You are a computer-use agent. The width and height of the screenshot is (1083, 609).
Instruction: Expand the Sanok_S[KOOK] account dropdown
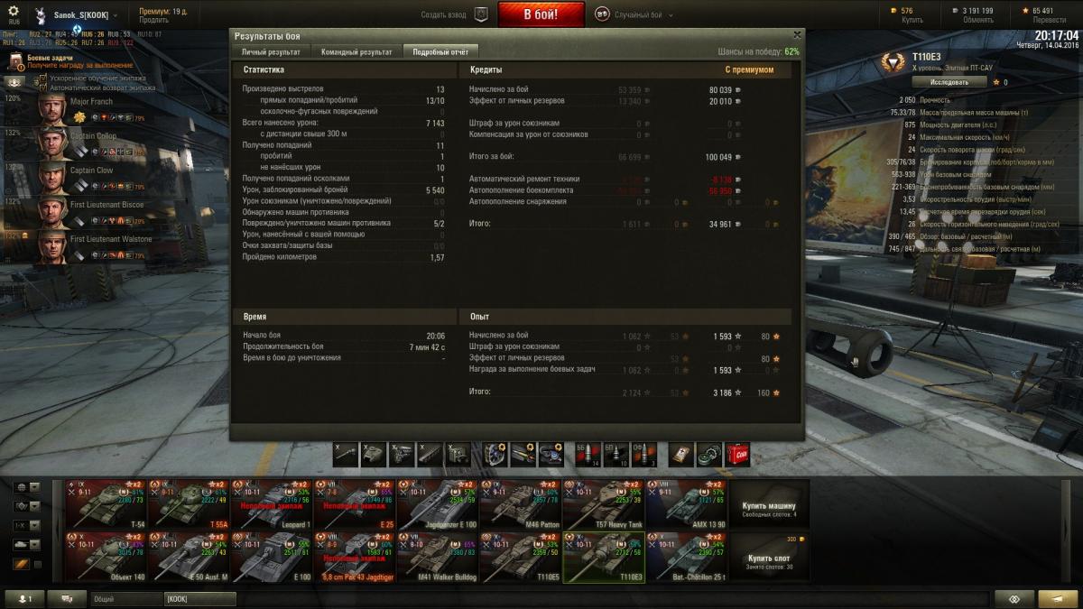[x=116, y=15]
